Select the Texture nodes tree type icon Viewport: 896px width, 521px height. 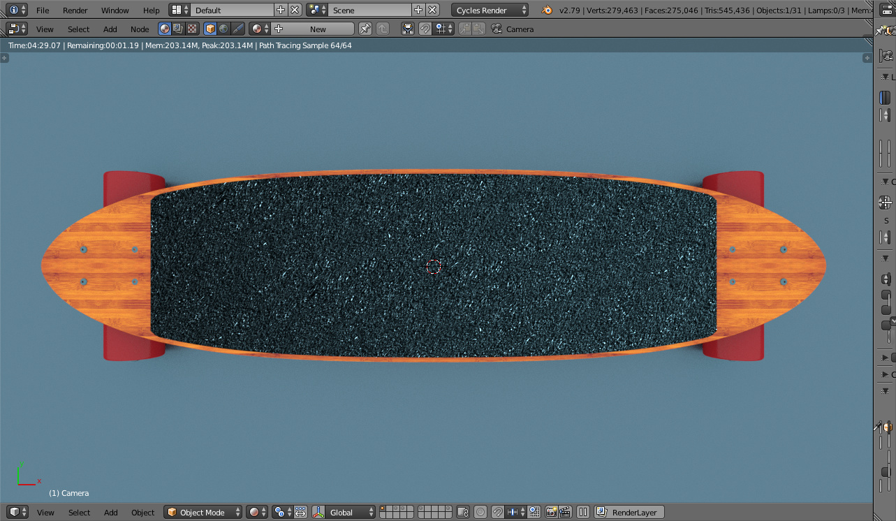(191, 29)
